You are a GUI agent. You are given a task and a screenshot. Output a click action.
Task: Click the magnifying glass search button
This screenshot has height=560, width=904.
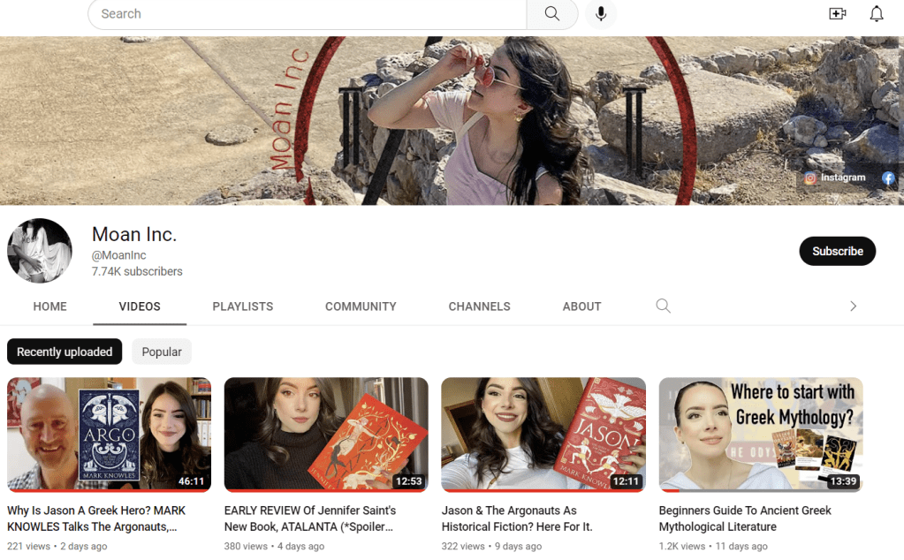[x=551, y=14]
